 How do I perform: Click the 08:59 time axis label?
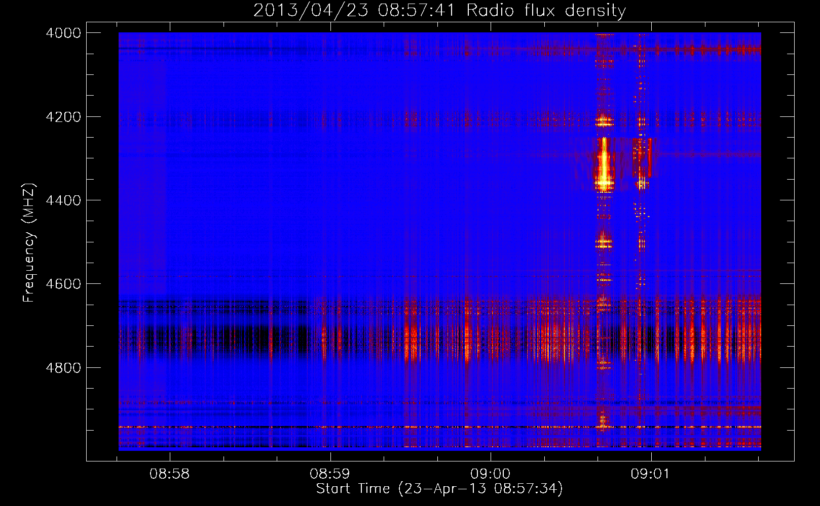[x=330, y=474]
